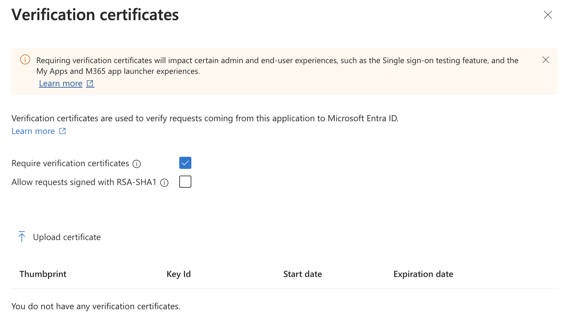The image size is (572, 327).
Task: Click the Require verification certificates label
Action: click(70, 163)
